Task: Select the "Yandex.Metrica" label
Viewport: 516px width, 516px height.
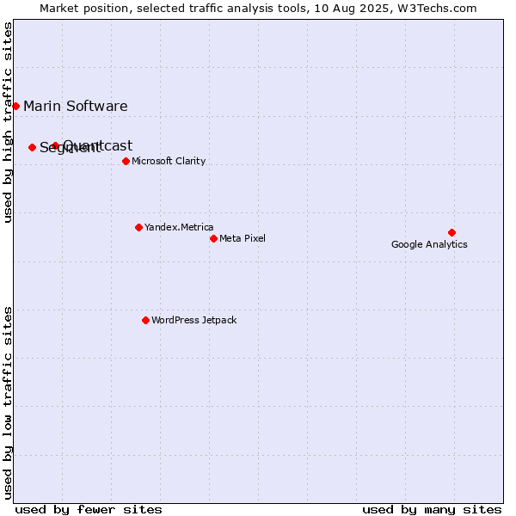Action: point(179,227)
